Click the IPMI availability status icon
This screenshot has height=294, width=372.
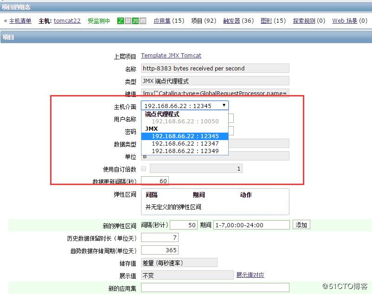tap(143, 21)
